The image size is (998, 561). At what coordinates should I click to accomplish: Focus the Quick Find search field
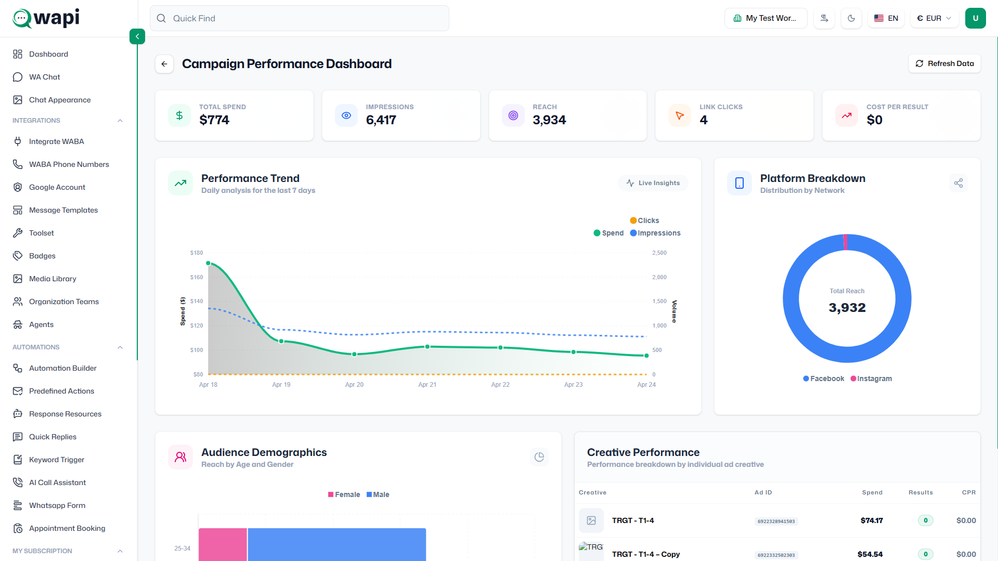click(x=300, y=18)
